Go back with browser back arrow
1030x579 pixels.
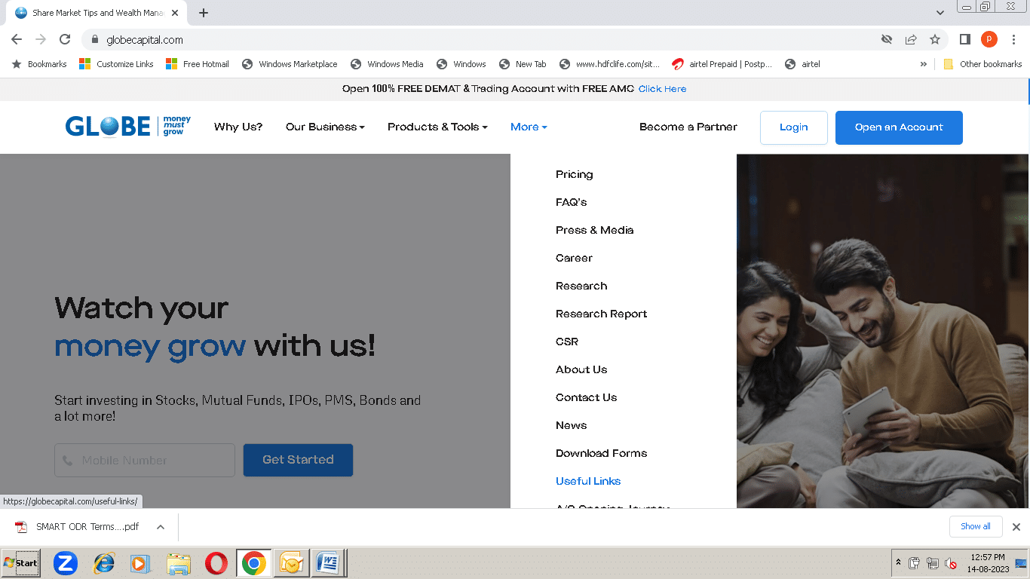(17, 39)
